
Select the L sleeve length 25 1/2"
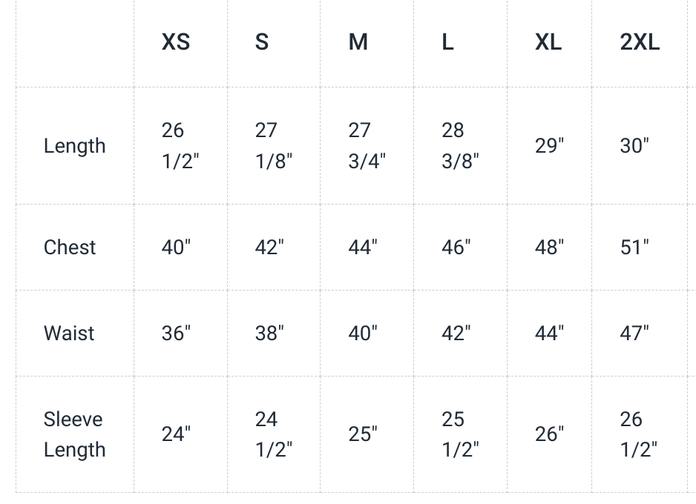[x=460, y=434]
